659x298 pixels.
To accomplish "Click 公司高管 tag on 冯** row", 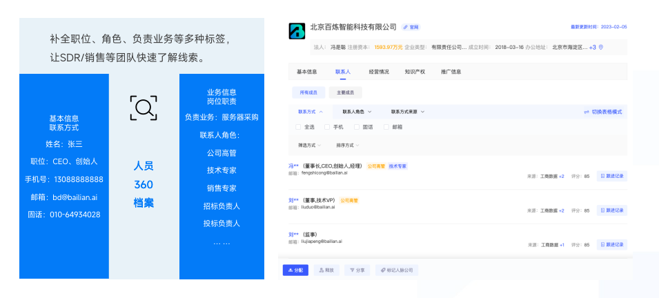I will point(376,166).
